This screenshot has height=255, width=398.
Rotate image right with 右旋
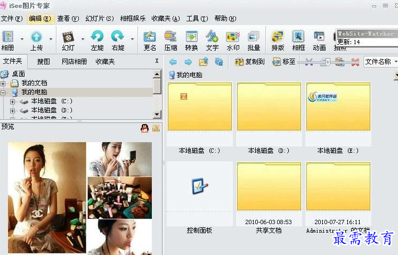118,40
